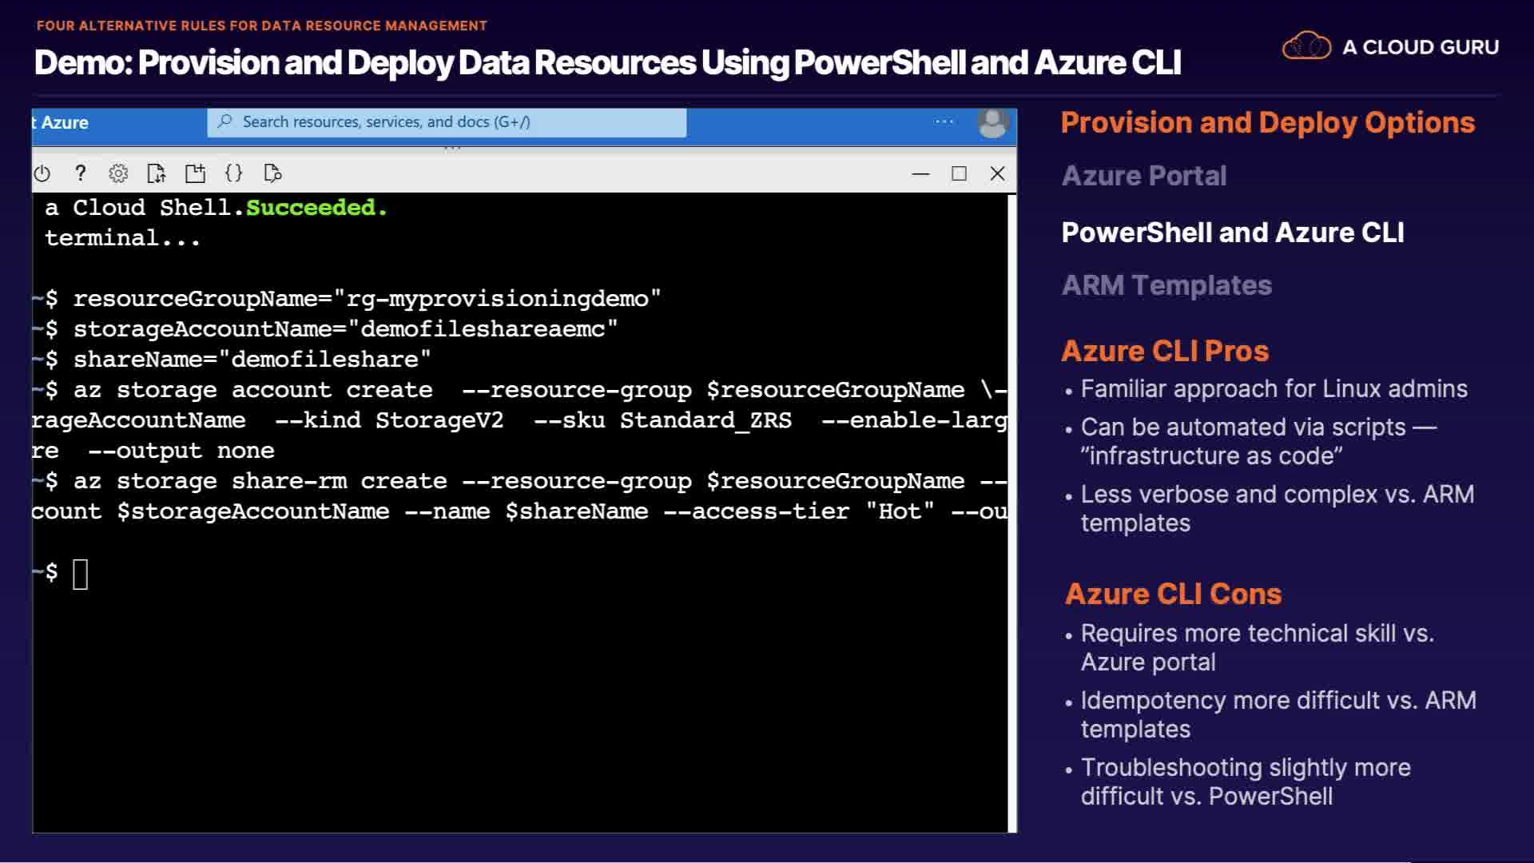
Task: Open Cloud Shell help question mark
Action: pyautogui.click(x=80, y=173)
